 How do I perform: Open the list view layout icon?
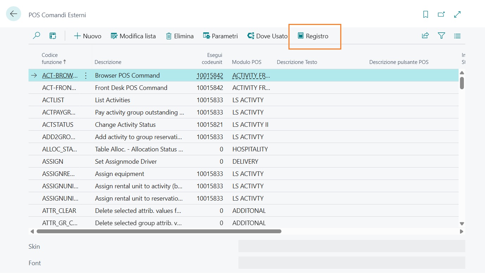(53, 35)
